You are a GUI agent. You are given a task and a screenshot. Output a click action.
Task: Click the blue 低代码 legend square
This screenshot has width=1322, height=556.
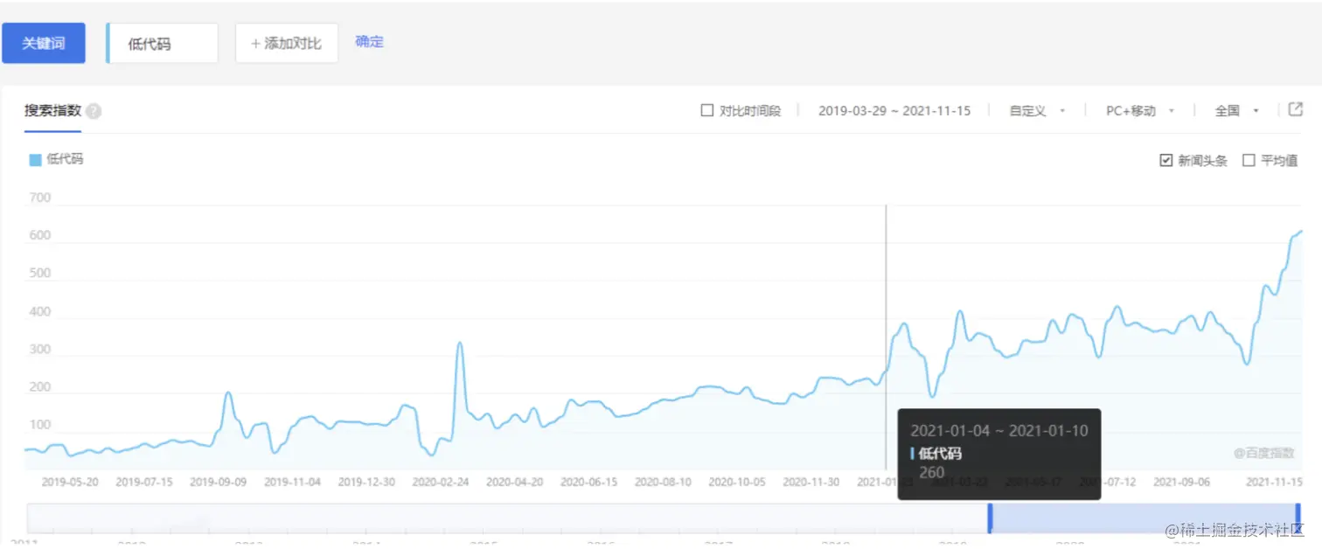(x=35, y=160)
